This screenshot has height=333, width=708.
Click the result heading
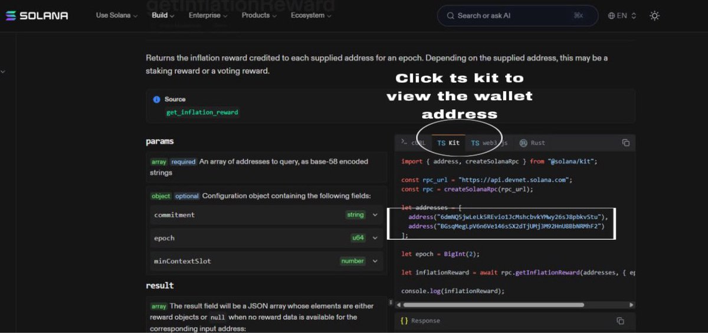(160, 285)
